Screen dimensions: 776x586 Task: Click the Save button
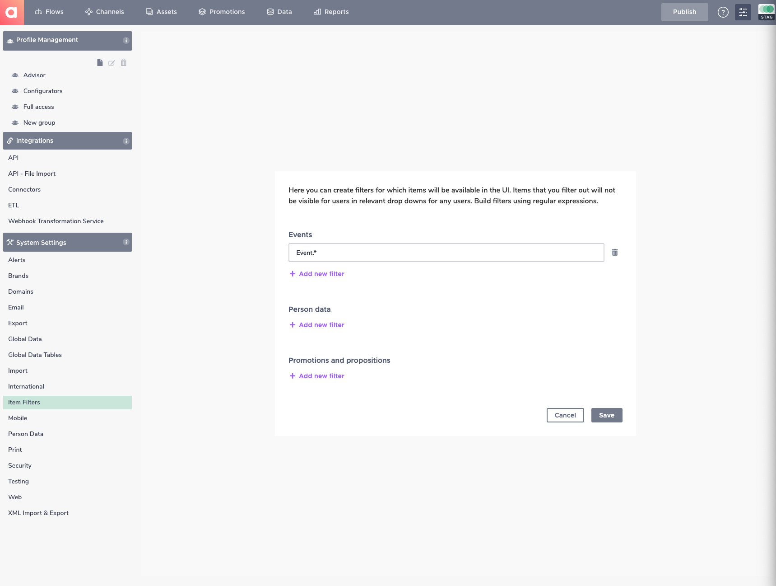[607, 415]
